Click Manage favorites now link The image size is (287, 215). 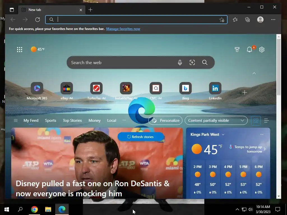pos(123,29)
